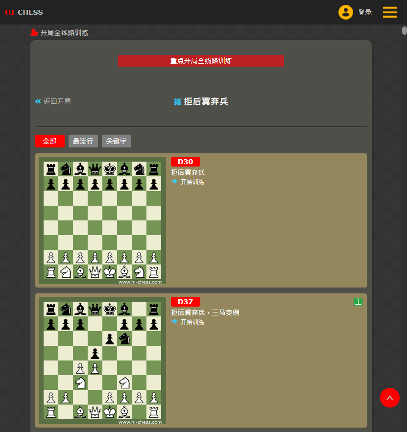Click the 返回开局 back link

coord(57,101)
